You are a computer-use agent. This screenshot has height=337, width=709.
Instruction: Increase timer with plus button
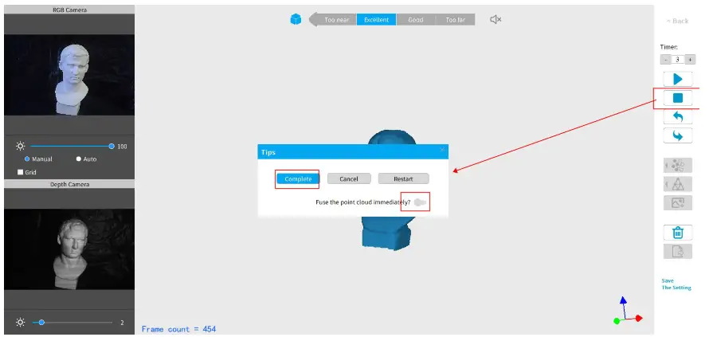click(x=690, y=59)
